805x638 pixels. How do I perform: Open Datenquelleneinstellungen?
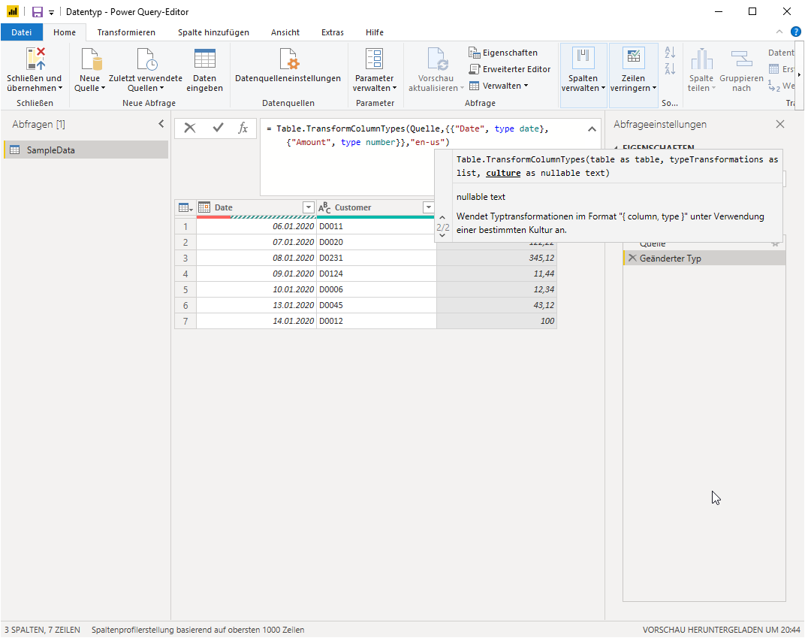click(288, 70)
